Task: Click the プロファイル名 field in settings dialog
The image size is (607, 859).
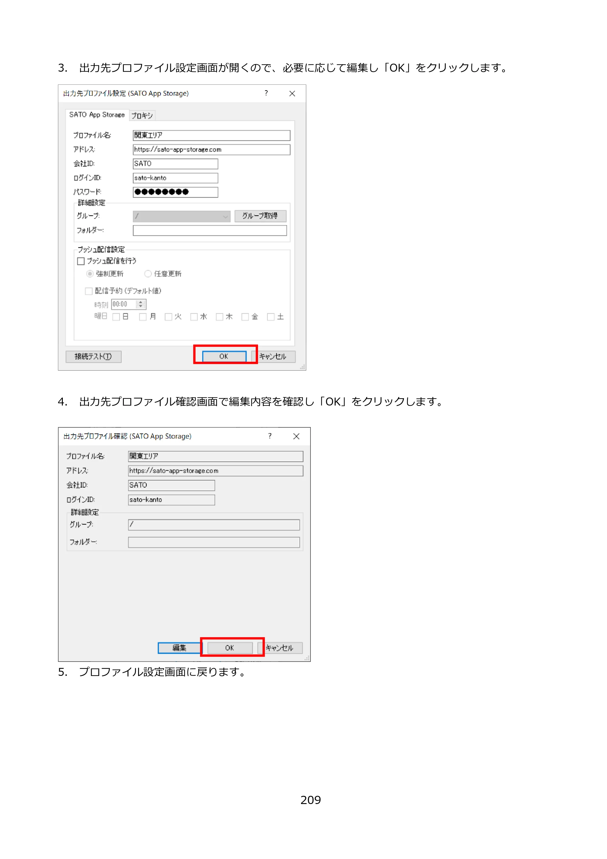Action: coord(212,135)
